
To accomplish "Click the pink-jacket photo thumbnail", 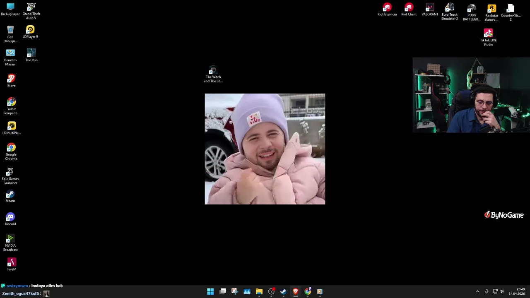I will pos(265,149).
